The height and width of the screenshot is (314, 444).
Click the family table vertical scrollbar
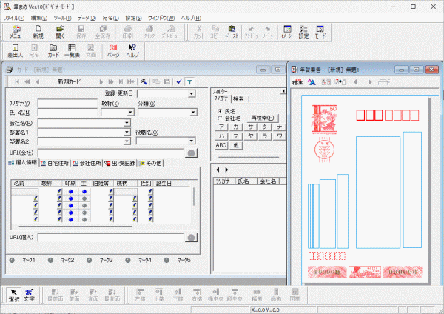(194, 197)
